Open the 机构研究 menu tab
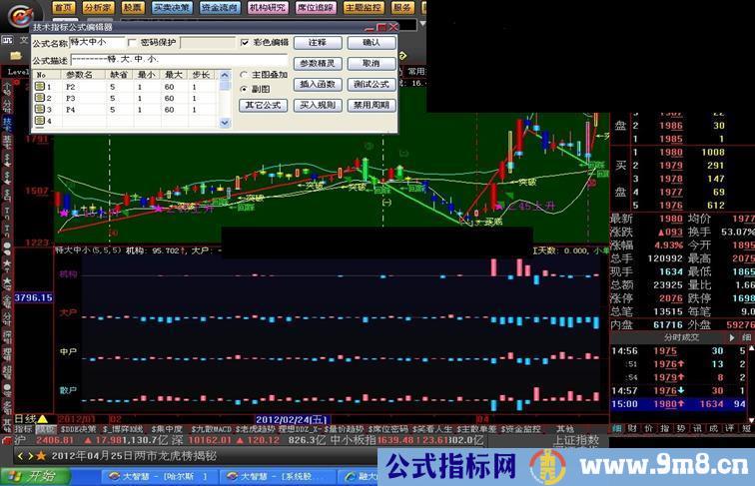 point(268,7)
